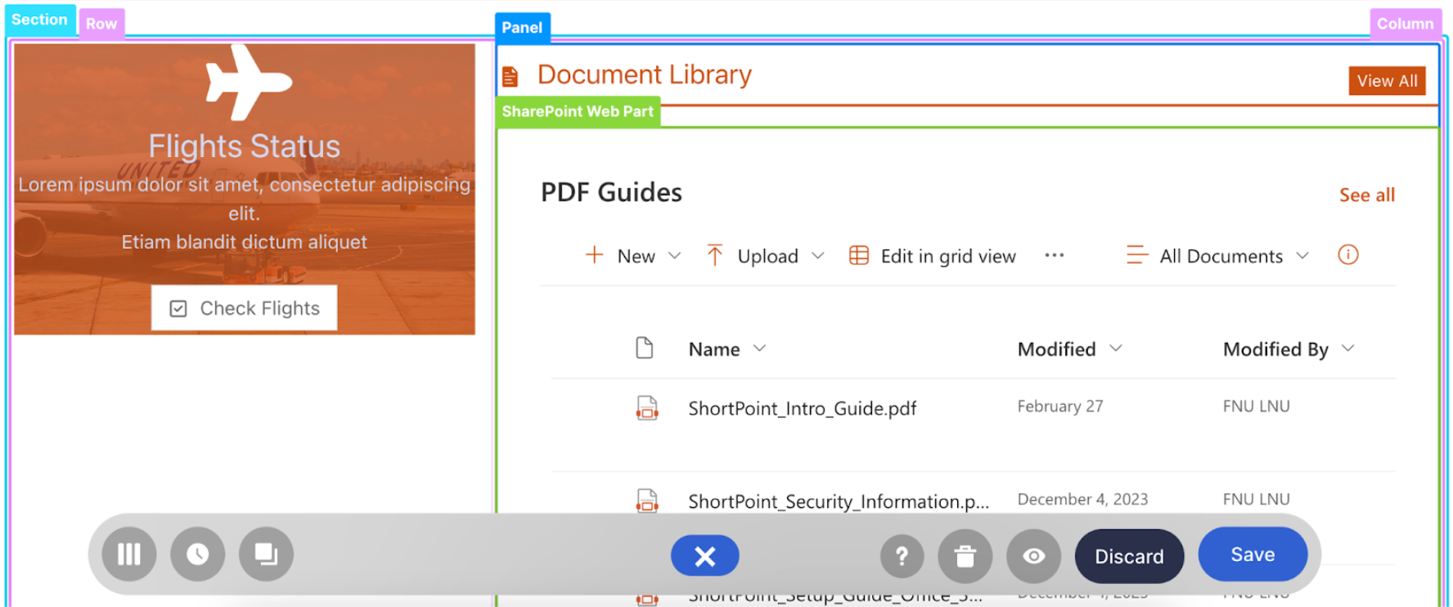Click the trash delete icon
This screenshot has height=607, width=1453.
[x=965, y=556]
